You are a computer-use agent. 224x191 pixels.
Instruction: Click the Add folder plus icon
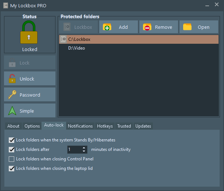[x=107, y=27]
